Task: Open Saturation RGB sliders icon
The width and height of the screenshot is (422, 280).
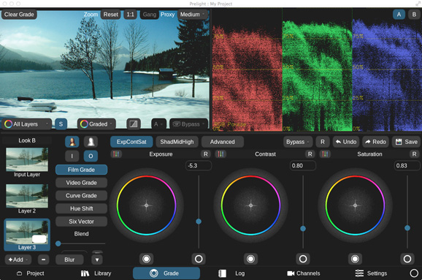Action: coord(325,154)
